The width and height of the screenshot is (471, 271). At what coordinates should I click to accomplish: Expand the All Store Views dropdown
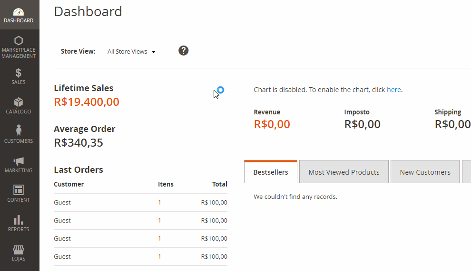point(132,52)
